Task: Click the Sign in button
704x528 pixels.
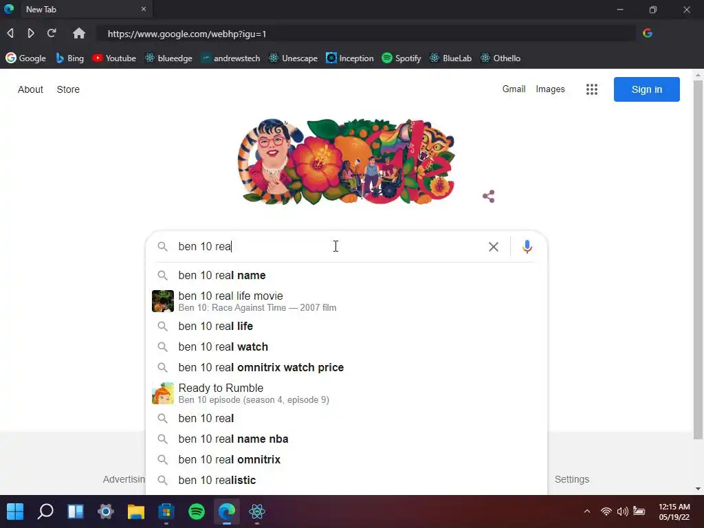Action: (646, 89)
